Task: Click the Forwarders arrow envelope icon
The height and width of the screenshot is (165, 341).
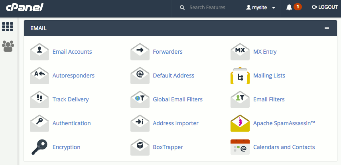Action: pos(140,52)
